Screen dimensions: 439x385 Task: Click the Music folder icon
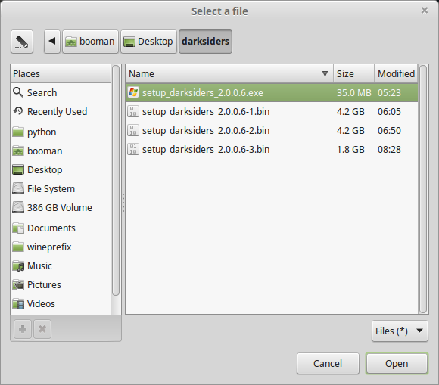click(18, 265)
